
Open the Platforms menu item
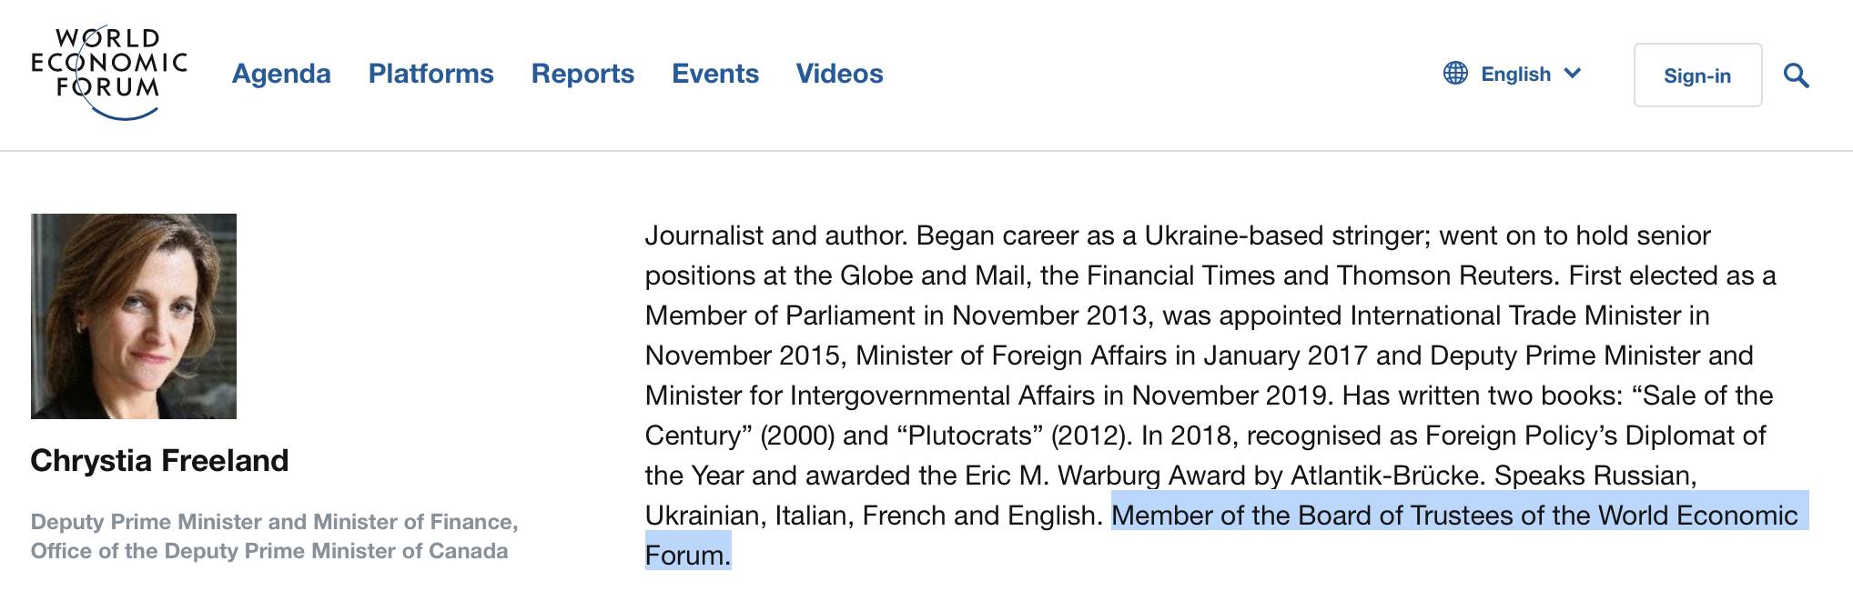click(430, 74)
